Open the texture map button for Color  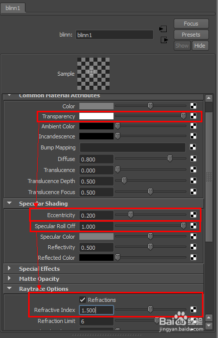tap(193, 106)
